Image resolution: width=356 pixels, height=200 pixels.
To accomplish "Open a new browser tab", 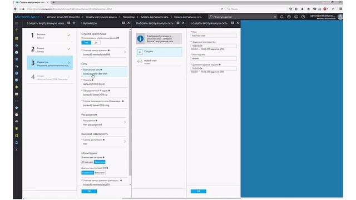I will [x=53, y=2].
